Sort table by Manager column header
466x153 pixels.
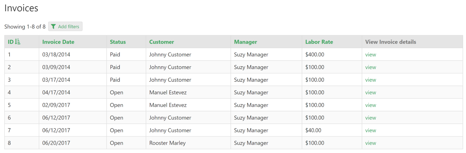[245, 42]
